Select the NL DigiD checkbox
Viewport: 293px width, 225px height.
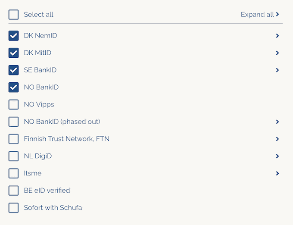click(14, 156)
